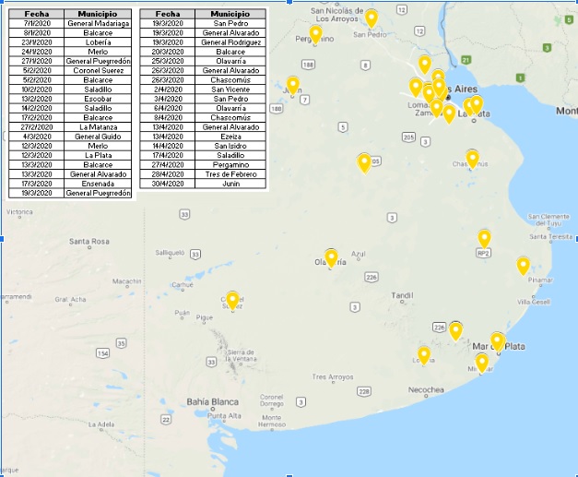Click the yellow pin at Lobería on map
Viewport: 578px width, 477px height.
click(424, 354)
